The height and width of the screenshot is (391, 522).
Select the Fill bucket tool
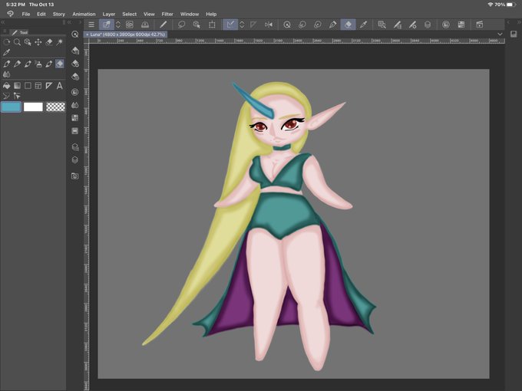pyautogui.click(x=6, y=86)
